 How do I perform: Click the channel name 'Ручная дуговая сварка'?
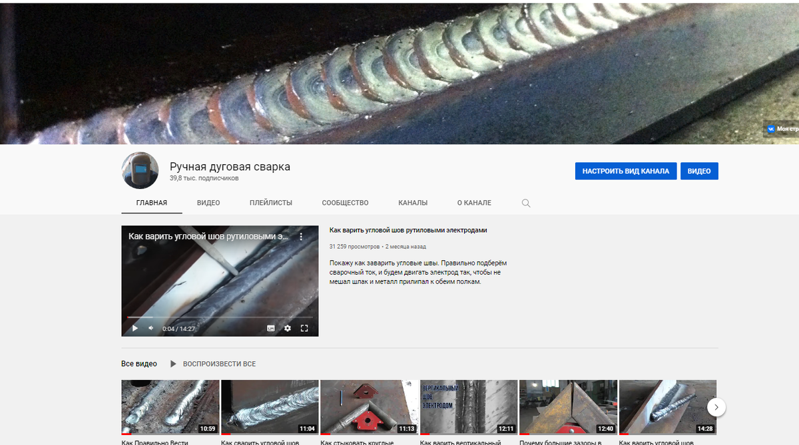tap(230, 166)
